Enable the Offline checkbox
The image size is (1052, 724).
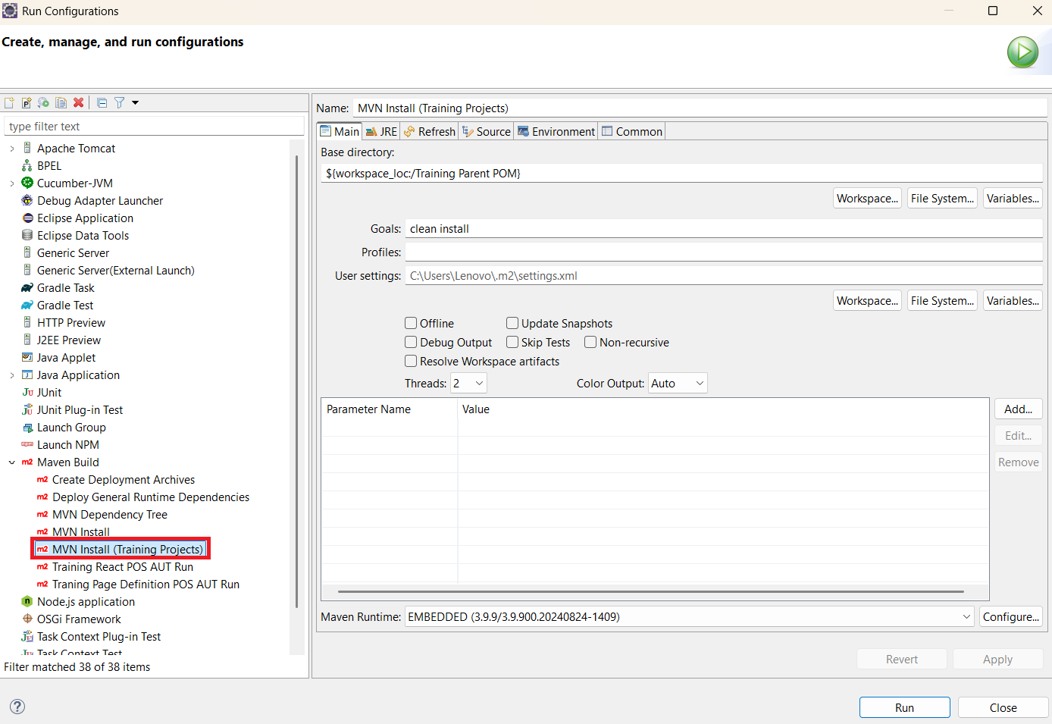coord(411,323)
